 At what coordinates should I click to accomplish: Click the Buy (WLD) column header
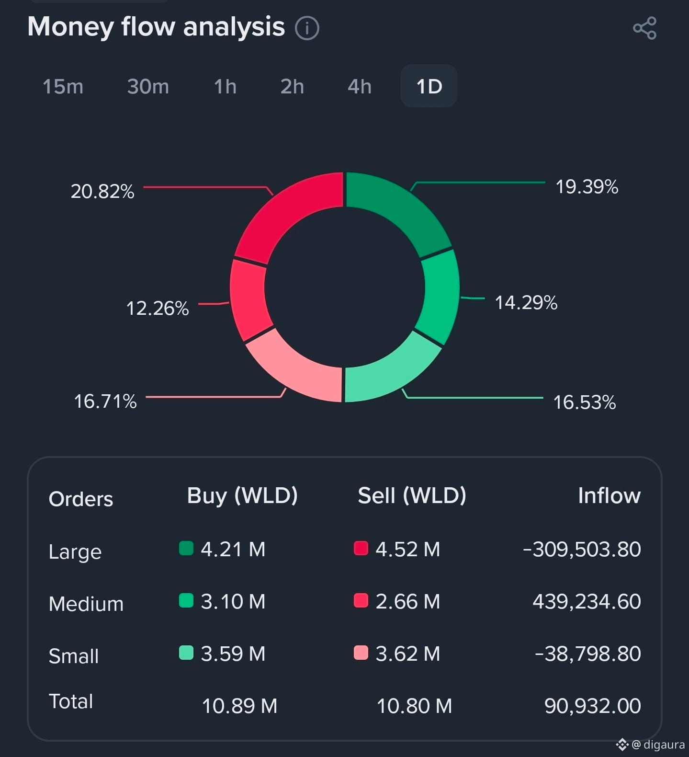pyautogui.click(x=242, y=496)
